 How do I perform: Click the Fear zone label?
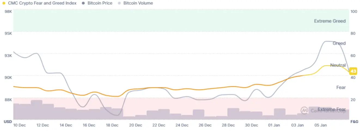341,87
